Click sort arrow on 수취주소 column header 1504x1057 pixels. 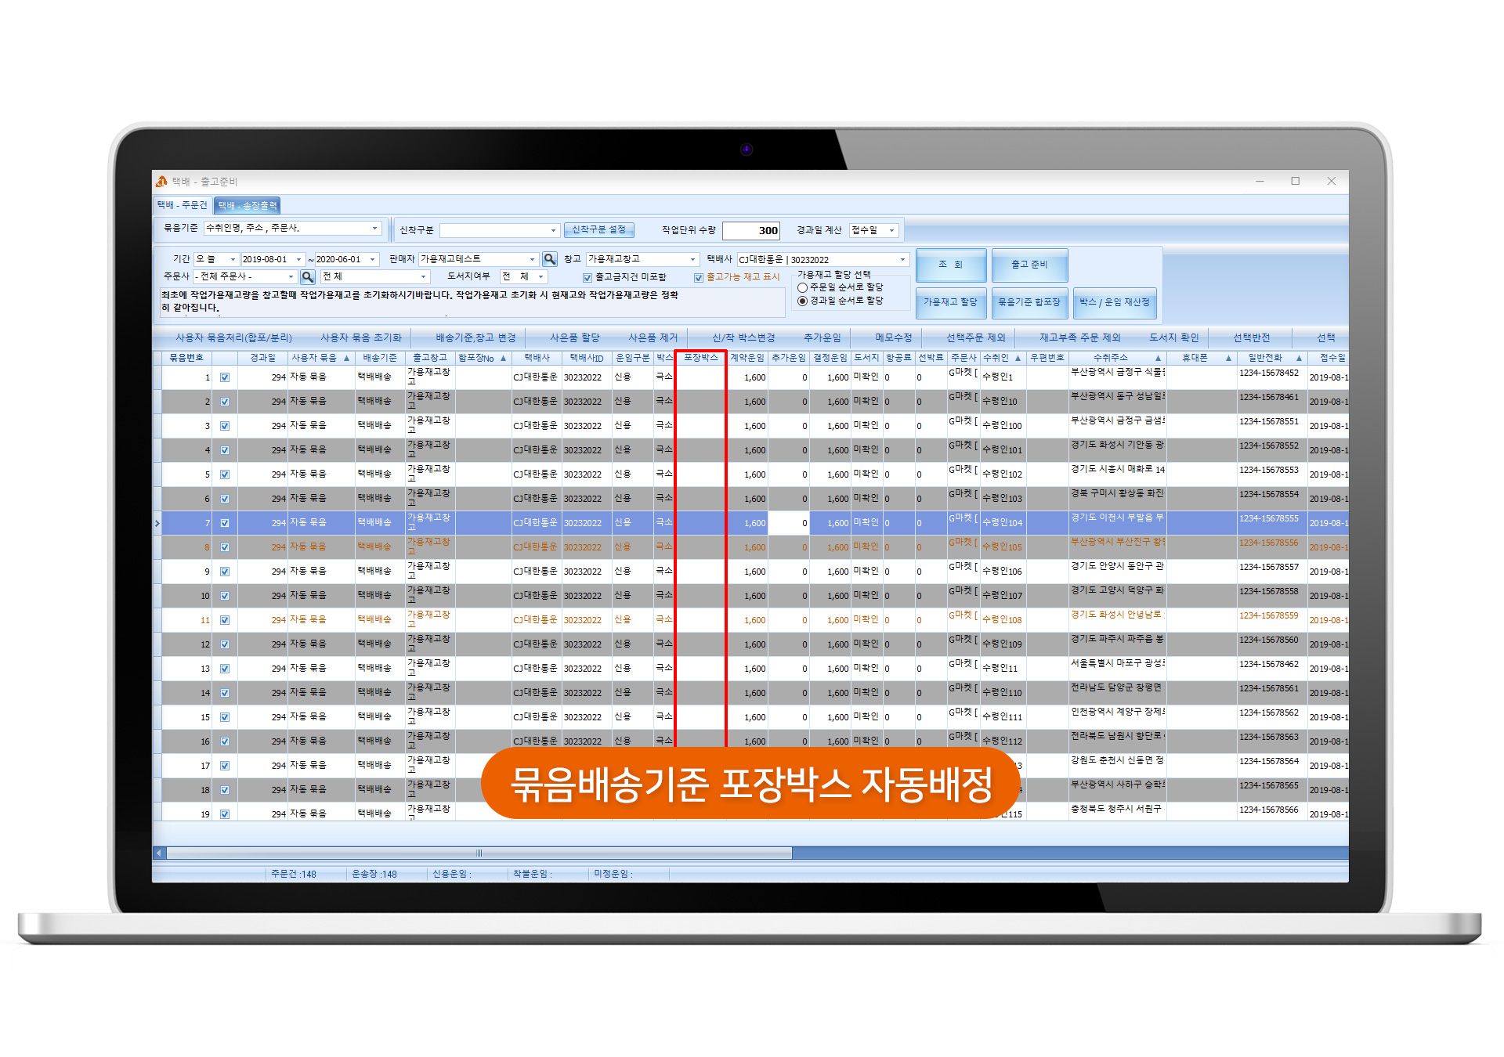point(1158,358)
